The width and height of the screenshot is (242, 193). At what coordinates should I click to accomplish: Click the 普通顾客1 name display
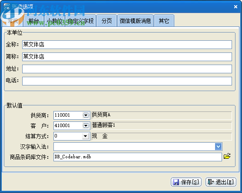point(162,126)
